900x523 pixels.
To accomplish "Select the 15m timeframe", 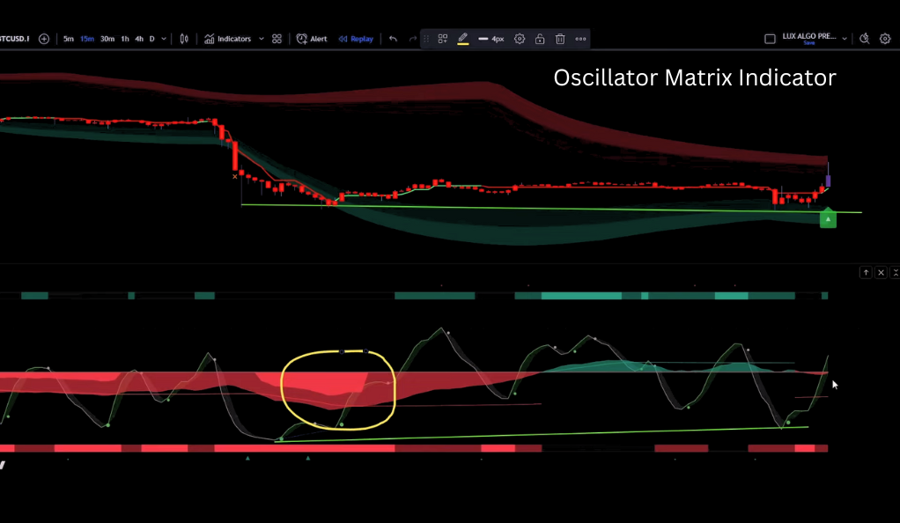I will (87, 39).
